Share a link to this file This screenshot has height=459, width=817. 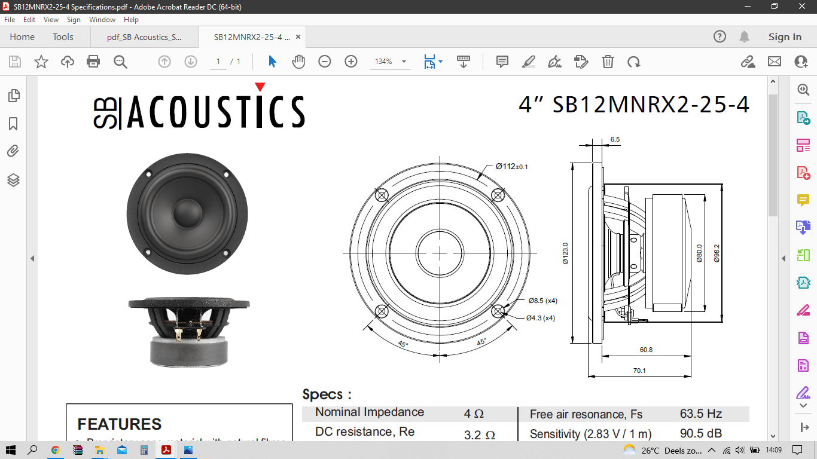(748, 62)
